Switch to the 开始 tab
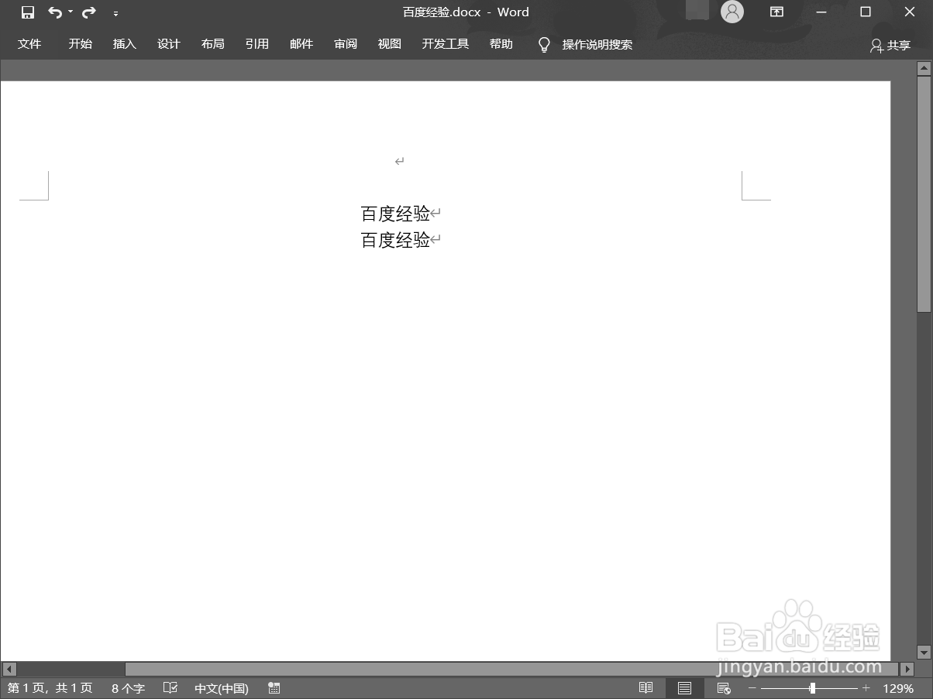This screenshot has width=933, height=699. coord(80,44)
